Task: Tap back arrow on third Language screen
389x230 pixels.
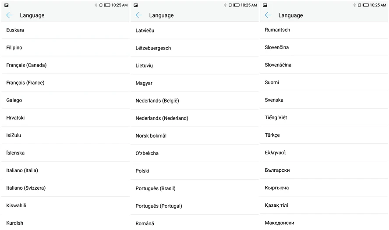Action: [x=268, y=15]
